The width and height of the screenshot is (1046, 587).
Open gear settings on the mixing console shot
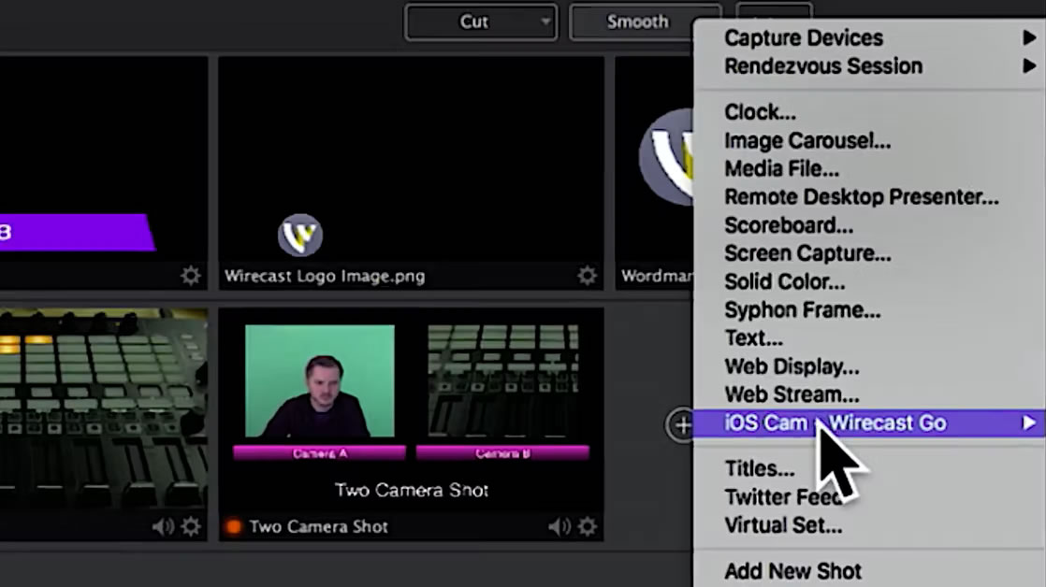coord(191,526)
